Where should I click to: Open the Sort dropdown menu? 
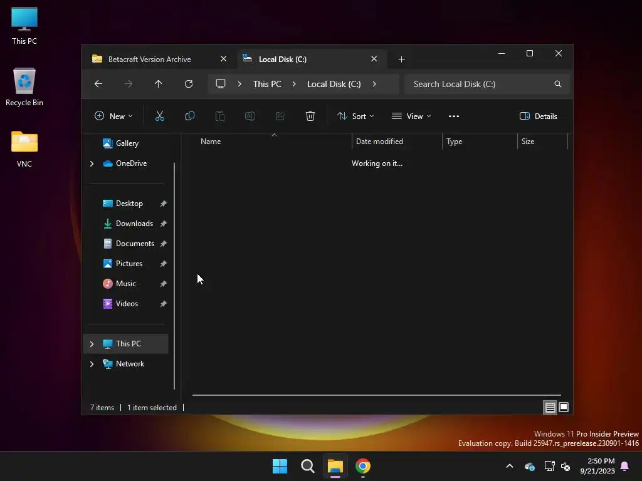pos(355,116)
